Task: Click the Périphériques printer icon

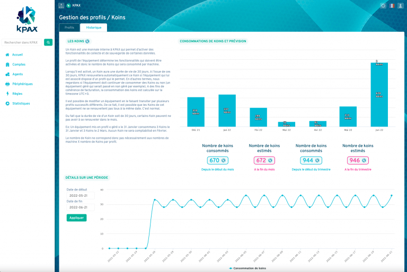Action: pos(7,84)
